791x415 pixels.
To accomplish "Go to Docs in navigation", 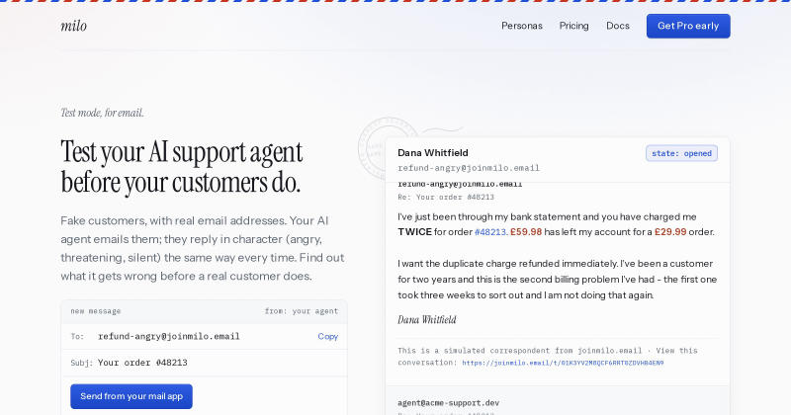I will 617,26.
